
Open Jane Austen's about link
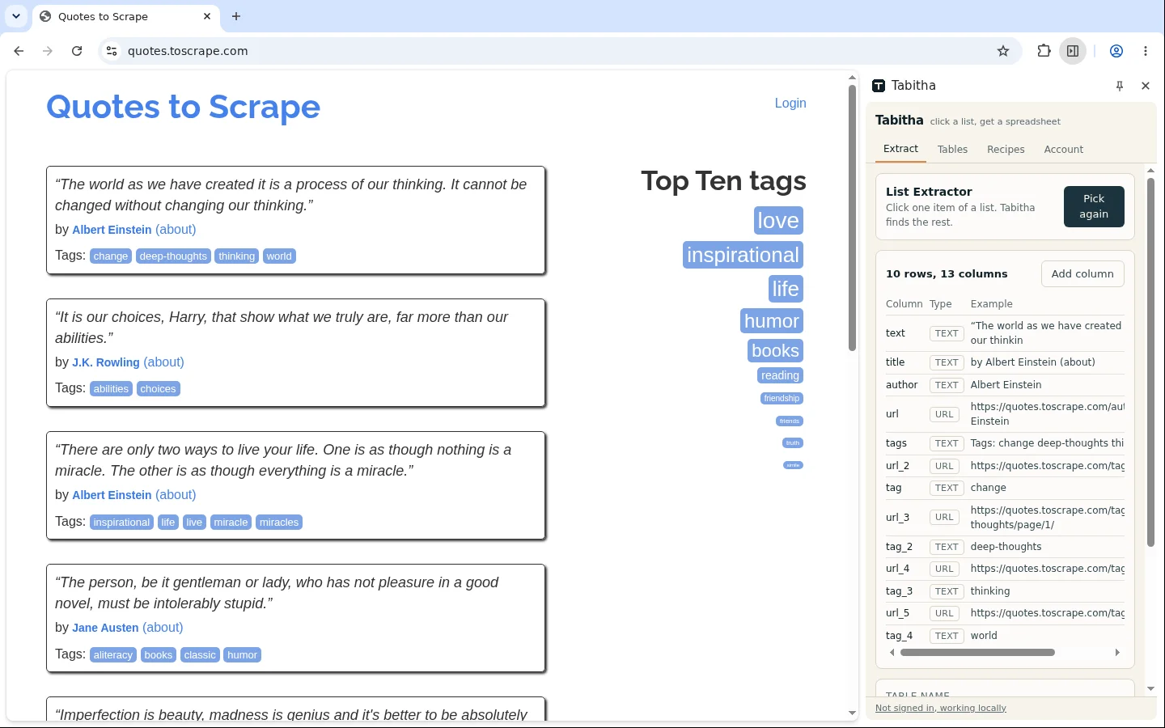pyautogui.click(x=163, y=628)
